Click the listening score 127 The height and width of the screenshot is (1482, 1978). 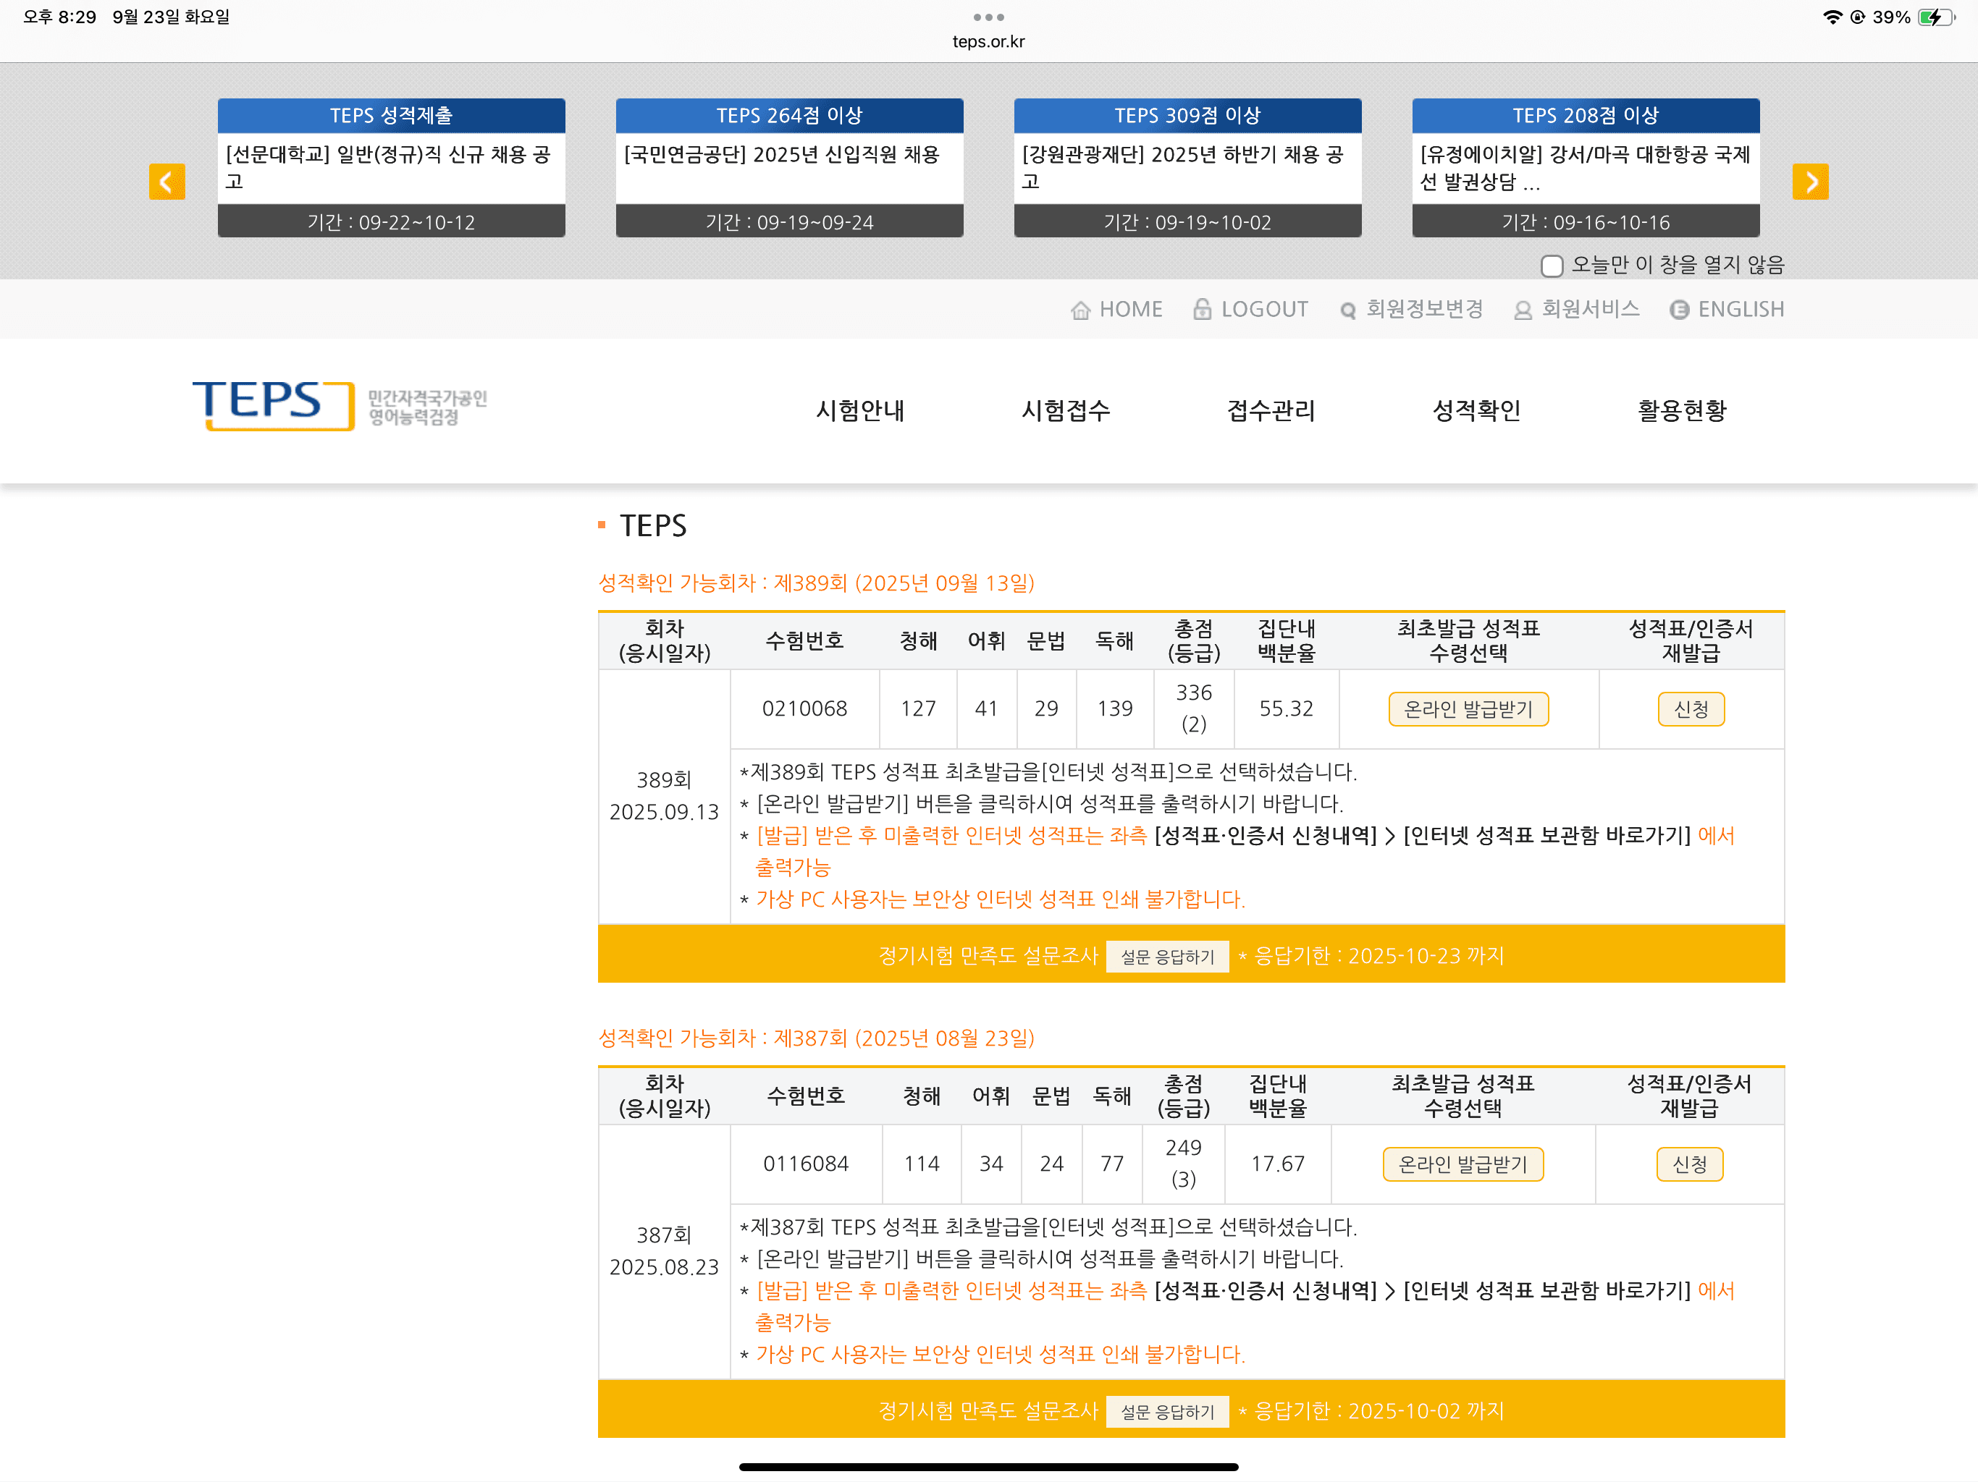[917, 709]
